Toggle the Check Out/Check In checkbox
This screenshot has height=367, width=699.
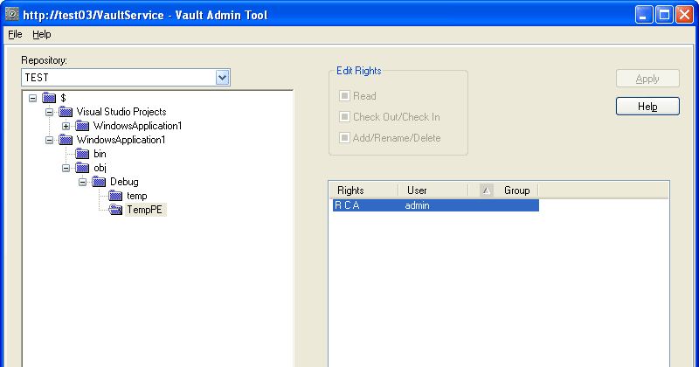tap(345, 117)
